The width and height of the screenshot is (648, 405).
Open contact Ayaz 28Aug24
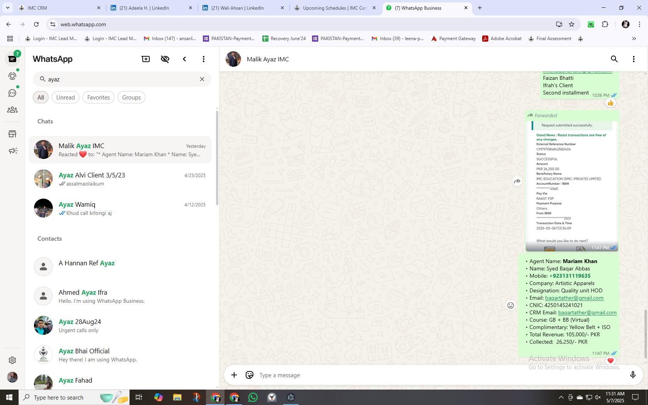120,325
